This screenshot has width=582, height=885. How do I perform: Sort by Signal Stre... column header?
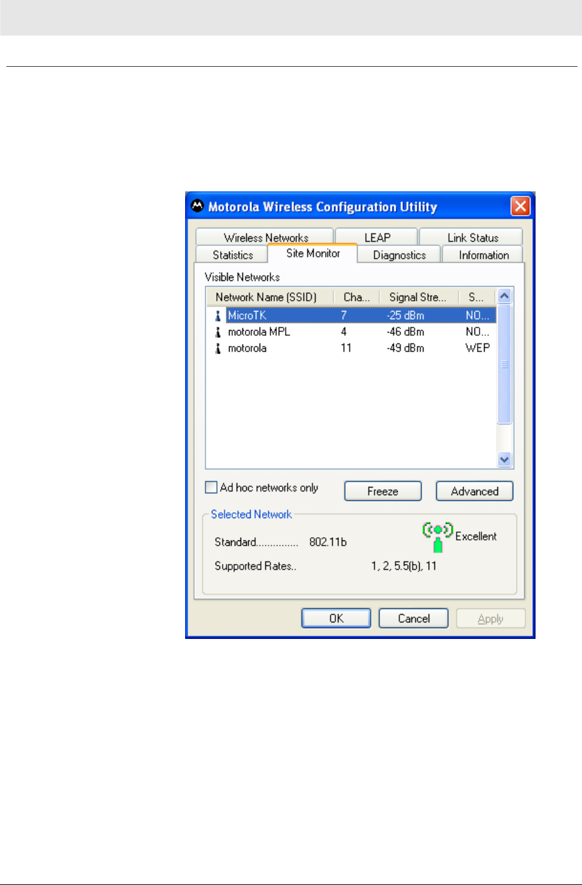419,297
